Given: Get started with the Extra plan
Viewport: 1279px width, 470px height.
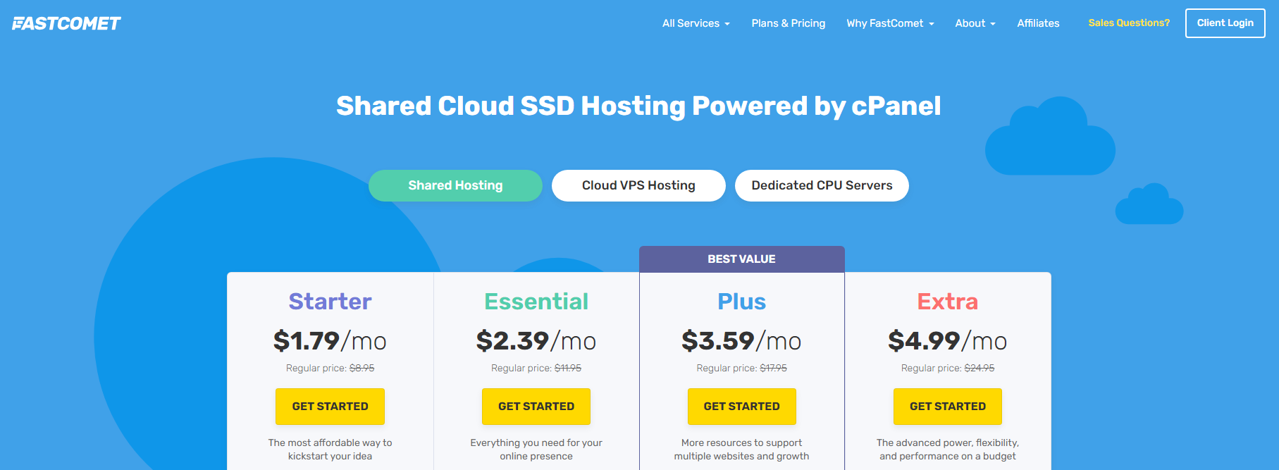Looking at the screenshot, I should point(947,407).
